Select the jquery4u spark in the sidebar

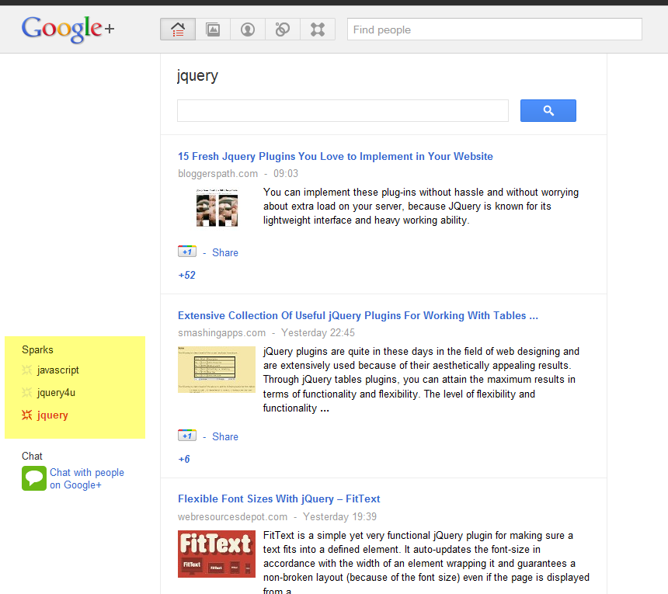tap(56, 392)
